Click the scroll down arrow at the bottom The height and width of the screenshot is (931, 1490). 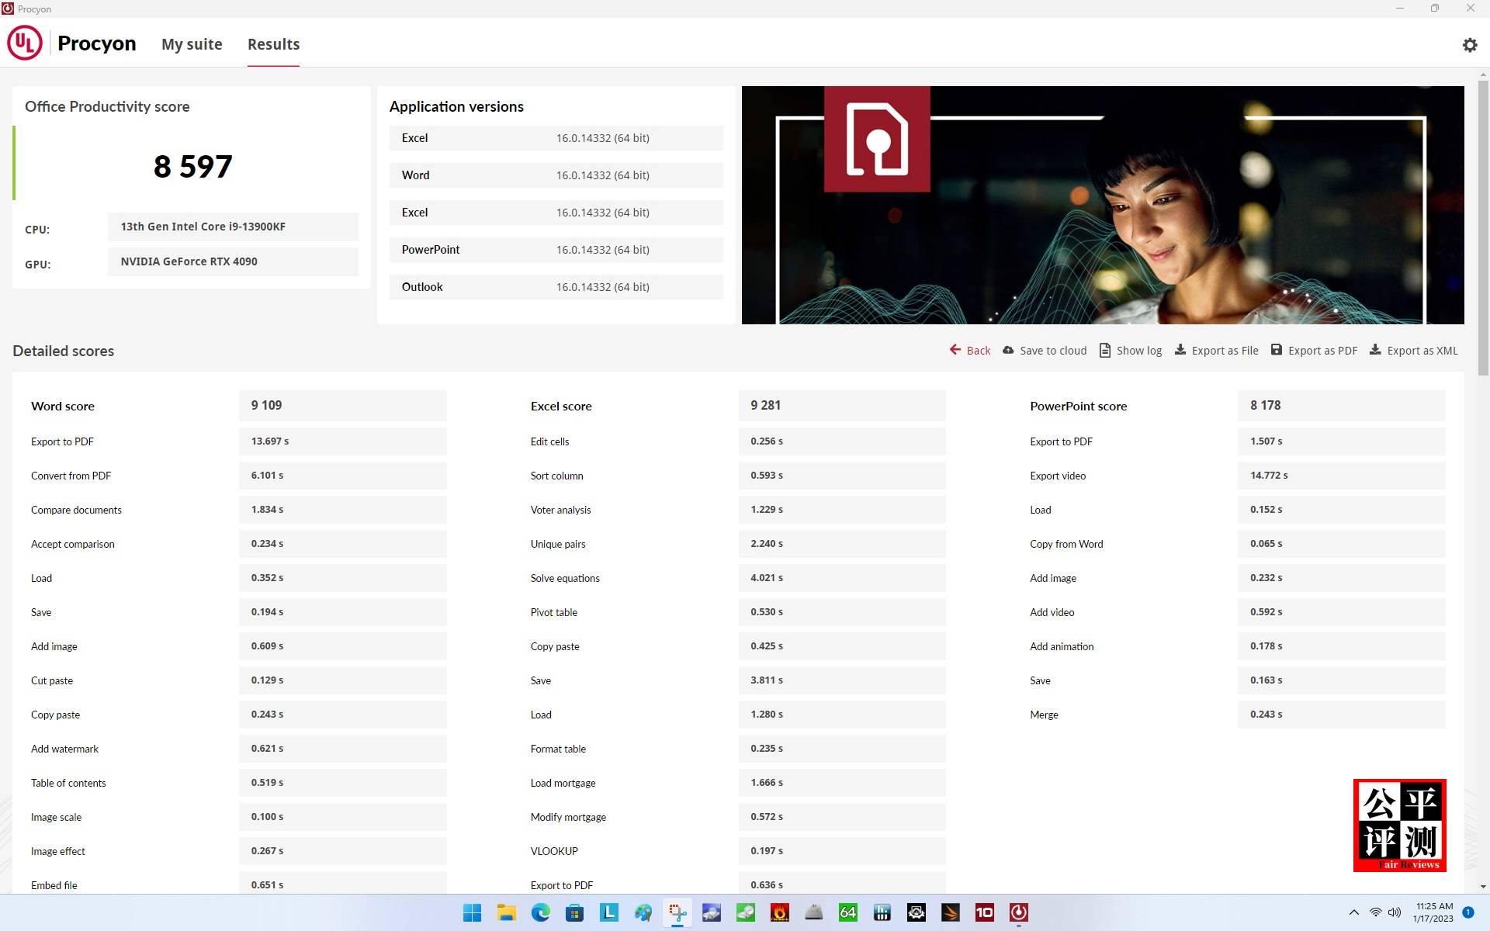point(1482,886)
